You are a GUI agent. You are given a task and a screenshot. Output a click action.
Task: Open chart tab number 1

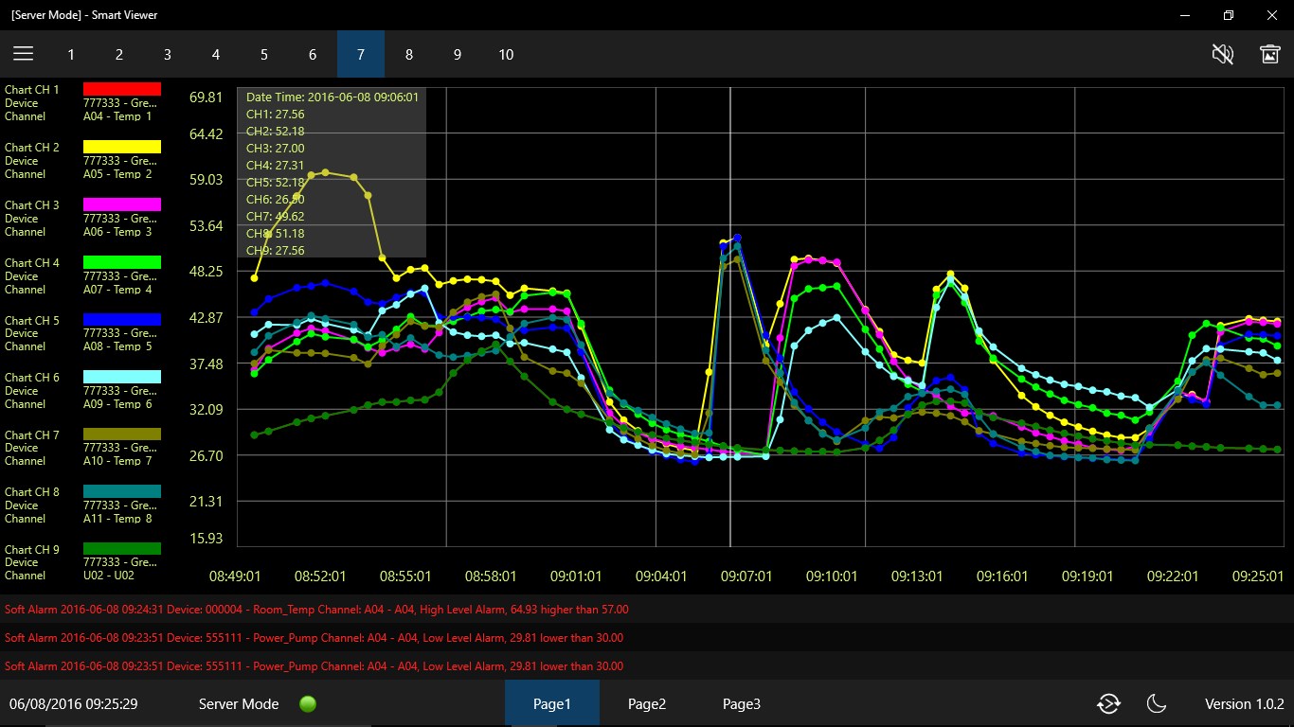(71, 54)
